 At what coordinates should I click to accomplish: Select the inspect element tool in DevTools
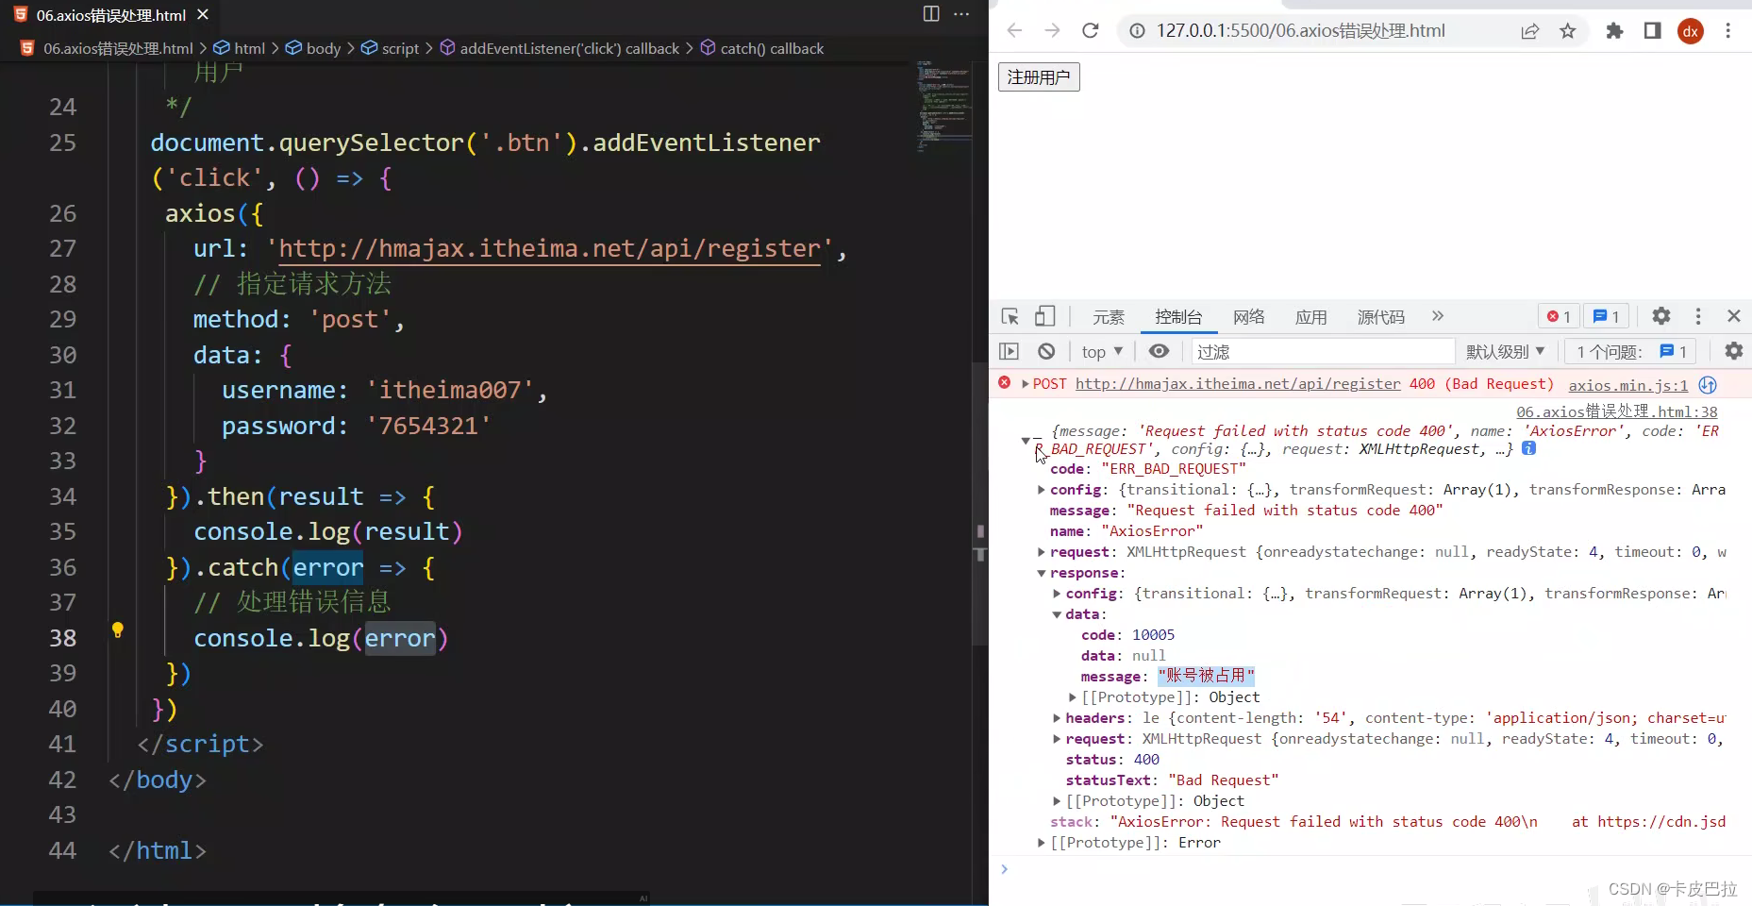click(1009, 317)
